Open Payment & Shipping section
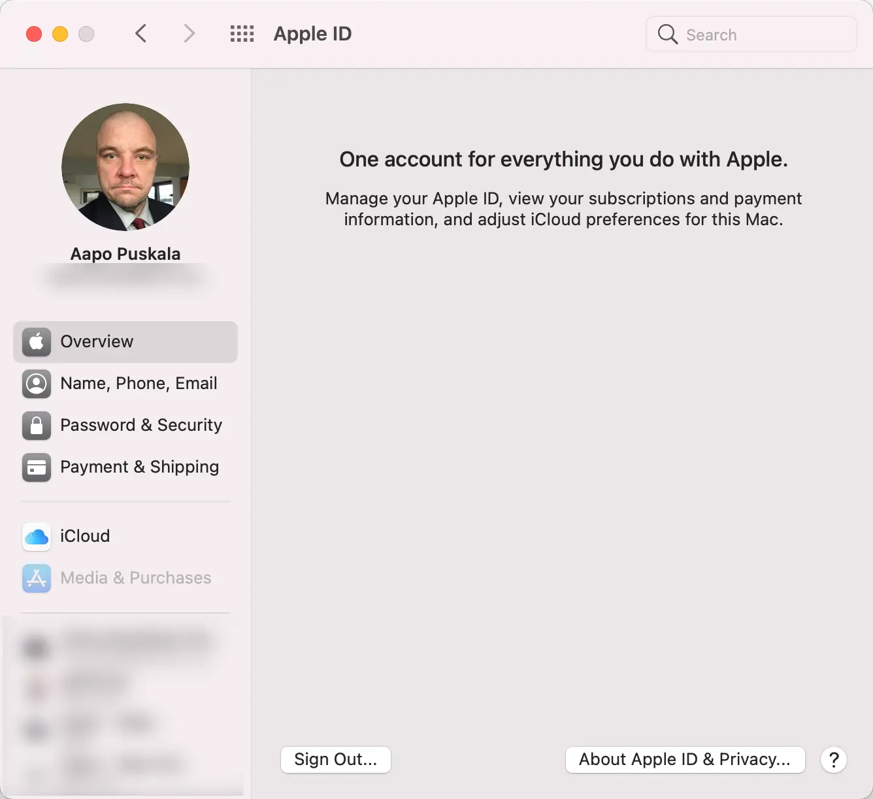 pos(125,467)
